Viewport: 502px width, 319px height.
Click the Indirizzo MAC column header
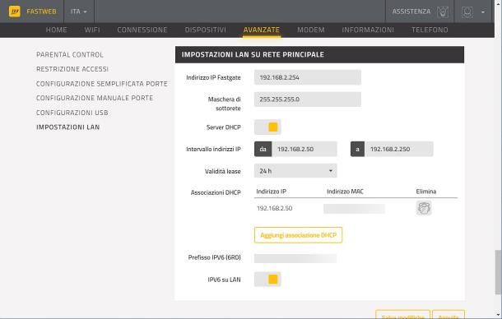pos(345,192)
